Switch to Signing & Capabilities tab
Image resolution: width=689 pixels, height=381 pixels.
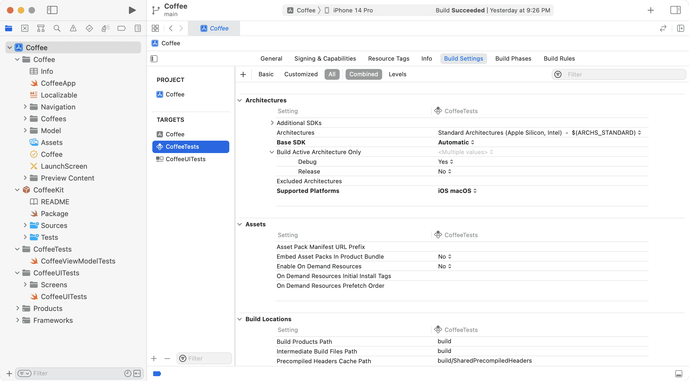click(x=325, y=59)
